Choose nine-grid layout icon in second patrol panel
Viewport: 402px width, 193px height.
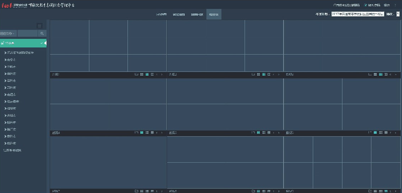coord(264,74)
